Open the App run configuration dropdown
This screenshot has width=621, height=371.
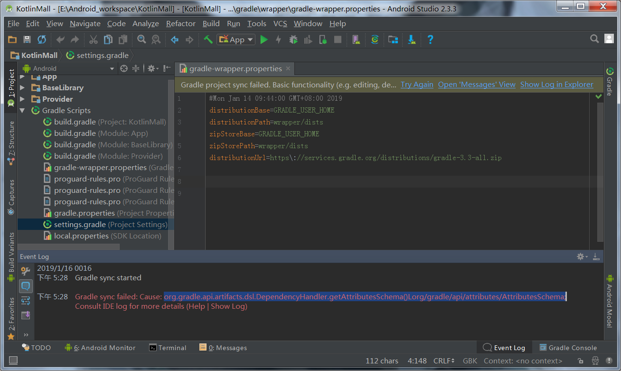pos(236,39)
